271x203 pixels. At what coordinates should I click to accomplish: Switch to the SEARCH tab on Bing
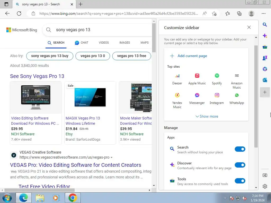[56, 43]
